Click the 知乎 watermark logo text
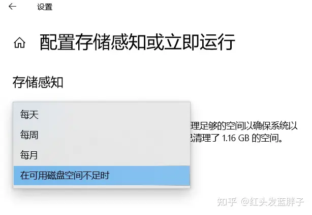Screen dimensions: 312x215 (x=227, y=202)
